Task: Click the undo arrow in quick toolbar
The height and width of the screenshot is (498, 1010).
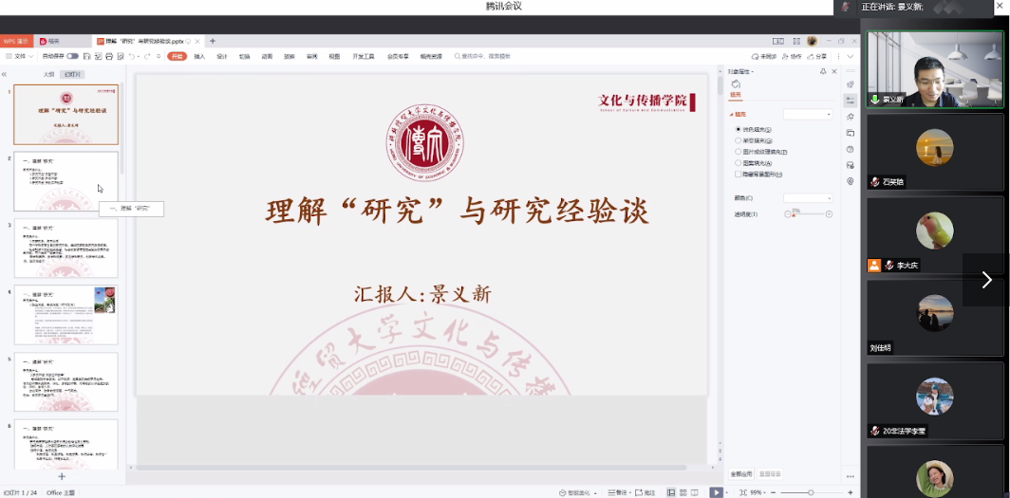Action: (x=131, y=56)
